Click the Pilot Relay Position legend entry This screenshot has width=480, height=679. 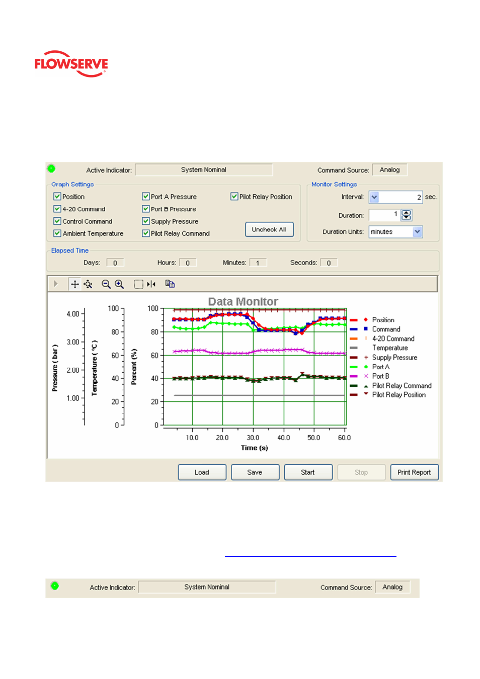point(388,395)
